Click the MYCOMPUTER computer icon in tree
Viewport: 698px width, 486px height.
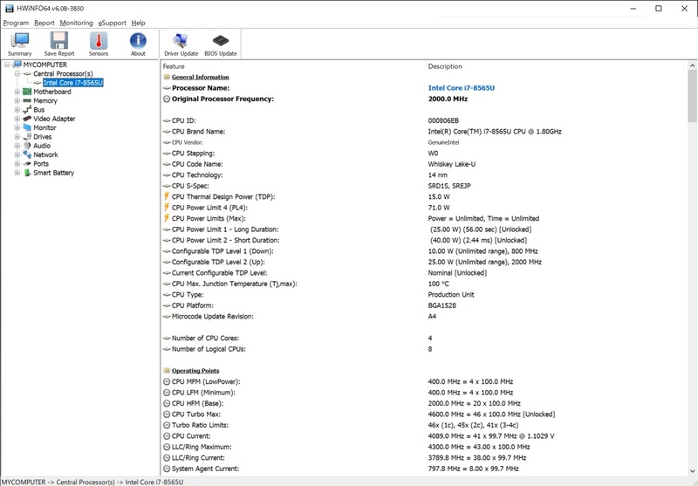coord(17,65)
